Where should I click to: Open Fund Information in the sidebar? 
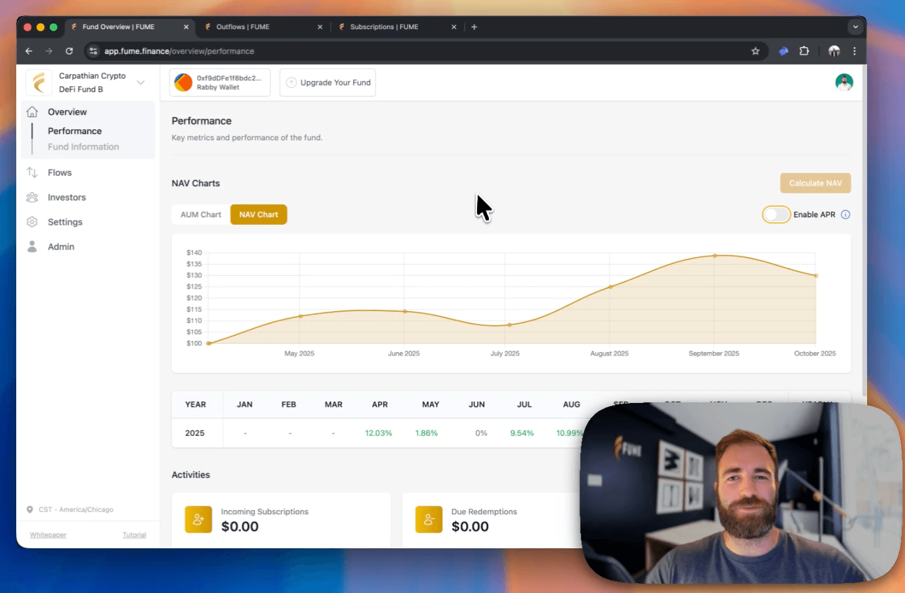tap(83, 147)
